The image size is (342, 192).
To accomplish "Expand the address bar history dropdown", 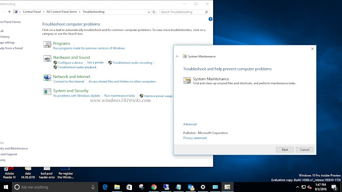I will pyautogui.click(x=149, y=12).
